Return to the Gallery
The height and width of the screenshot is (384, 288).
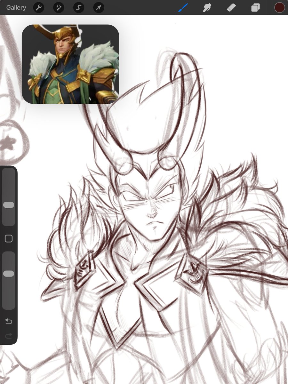point(16,7)
